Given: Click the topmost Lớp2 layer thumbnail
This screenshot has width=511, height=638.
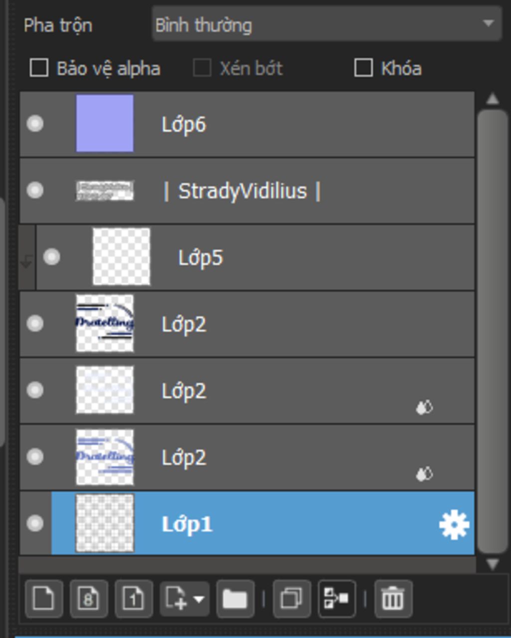Looking at the screenshot, I should 105,323.
